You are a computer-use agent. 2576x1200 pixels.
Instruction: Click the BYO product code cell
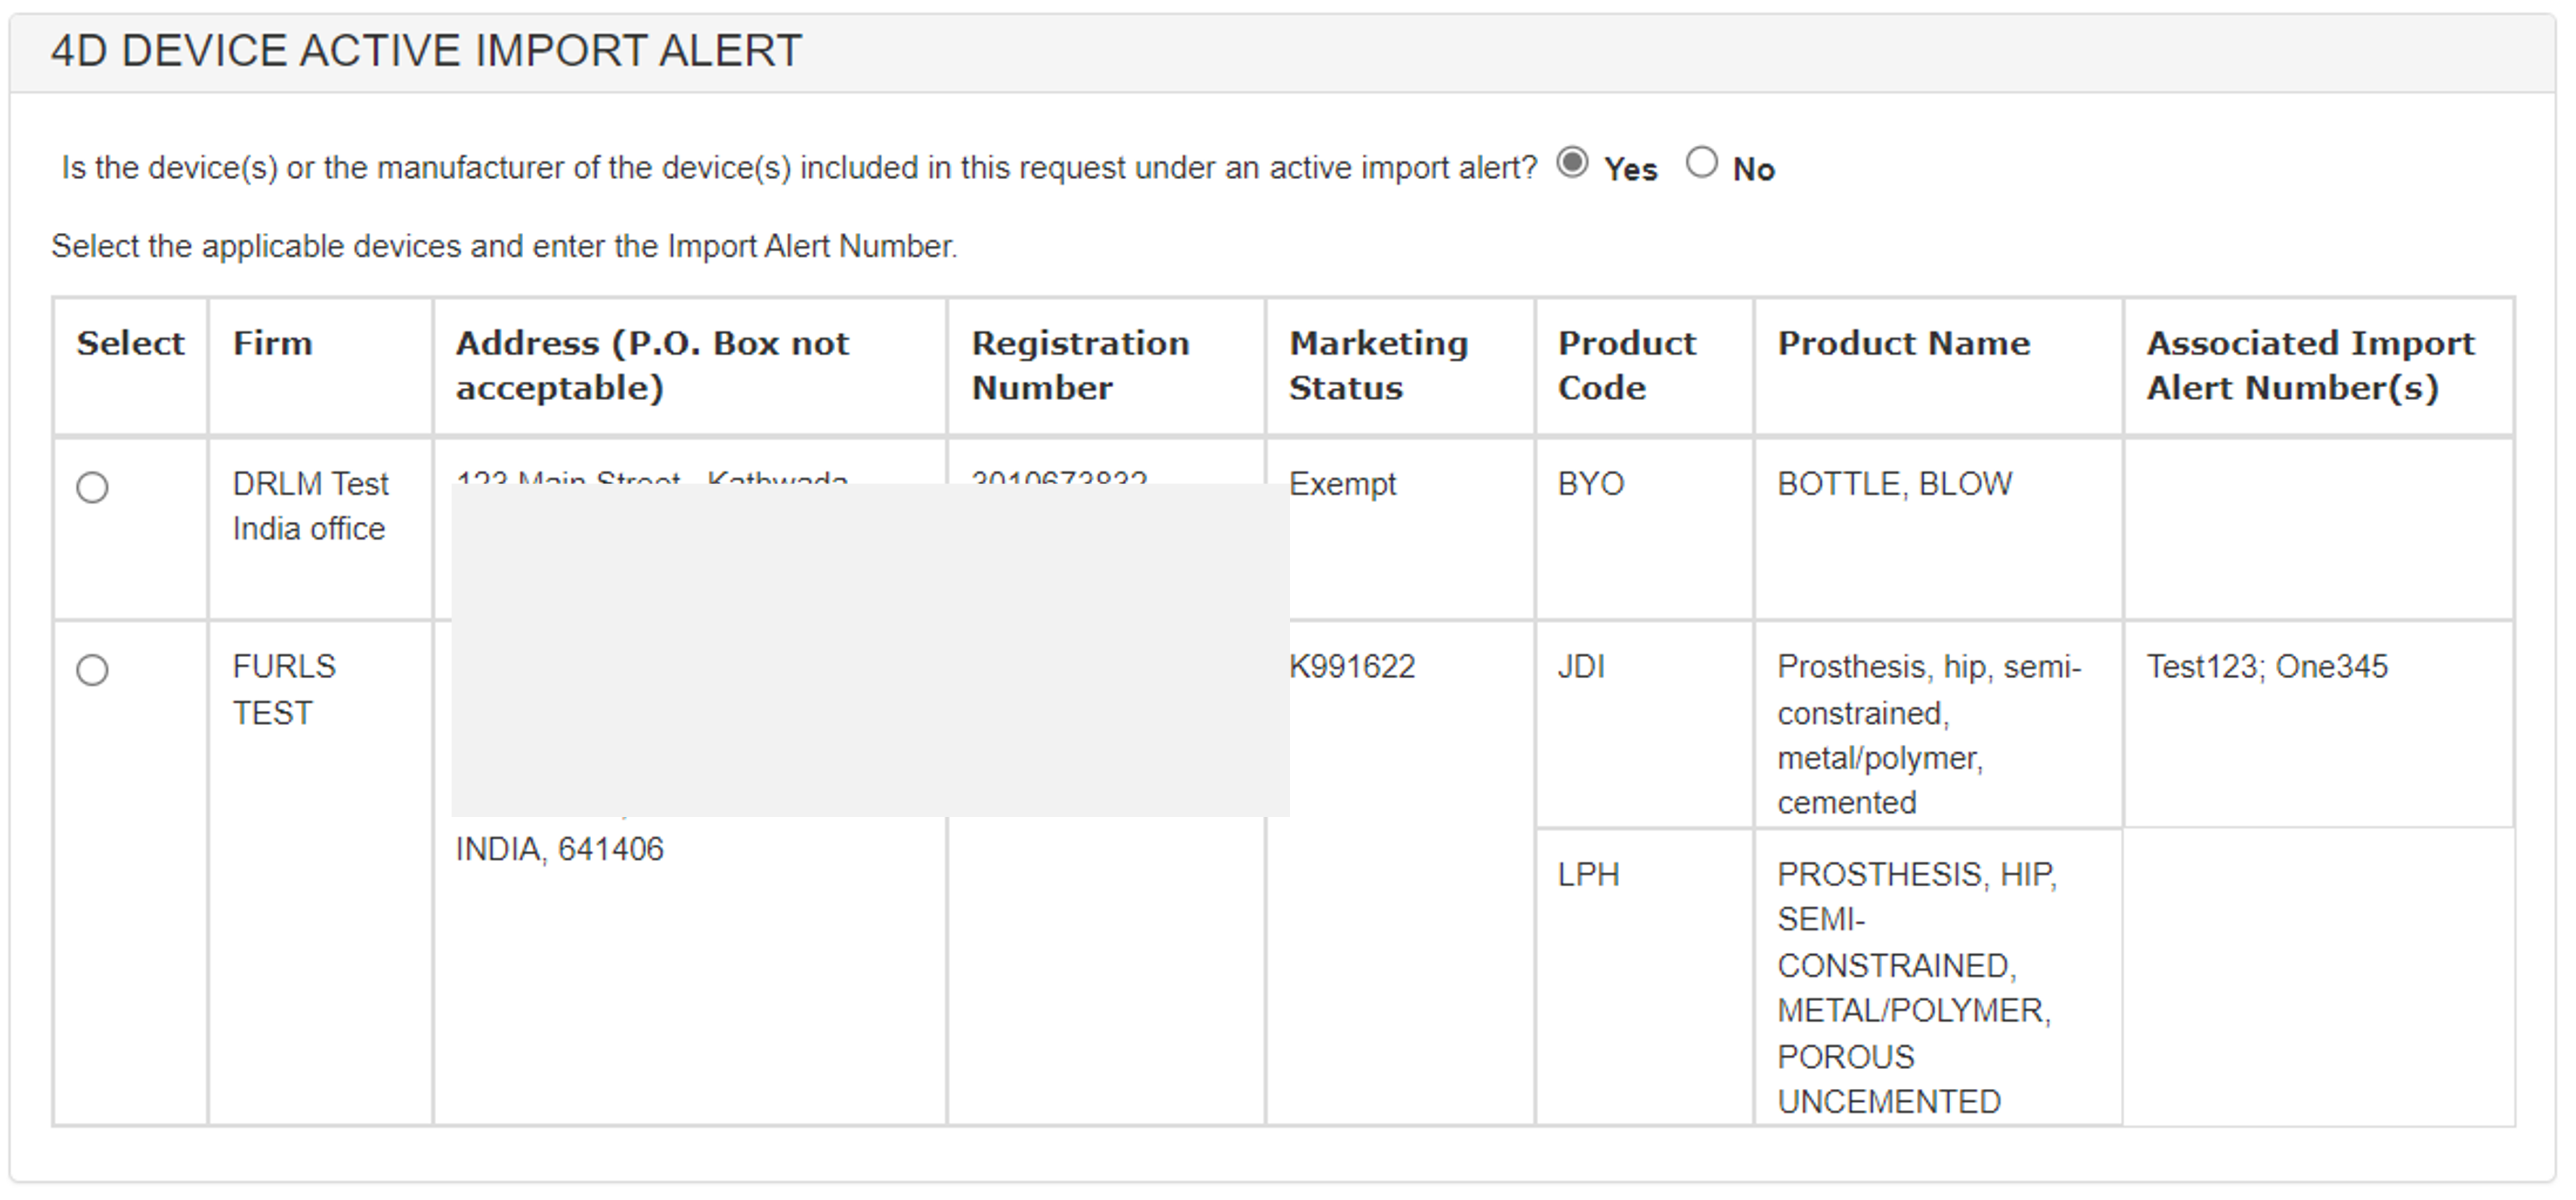tap(1590, 485)
